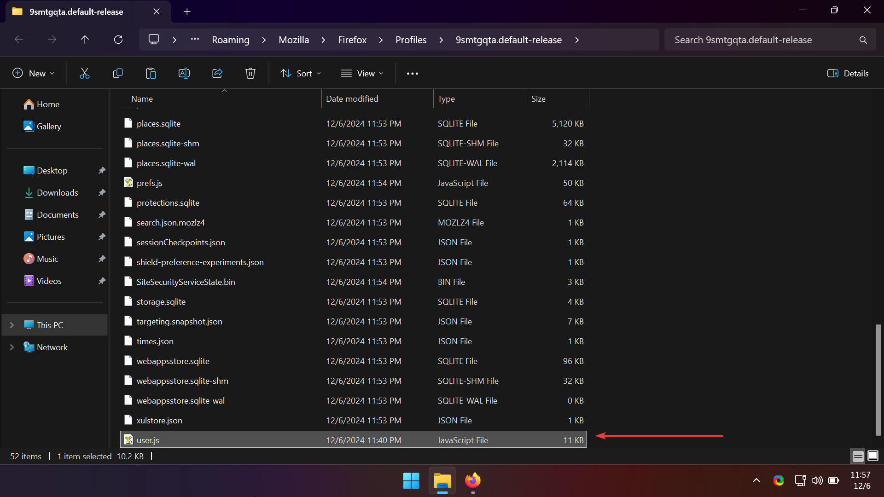Click Profiles in the breadcrumb path
Viewport: 884px width, 497px height.
tap(411, 40)
